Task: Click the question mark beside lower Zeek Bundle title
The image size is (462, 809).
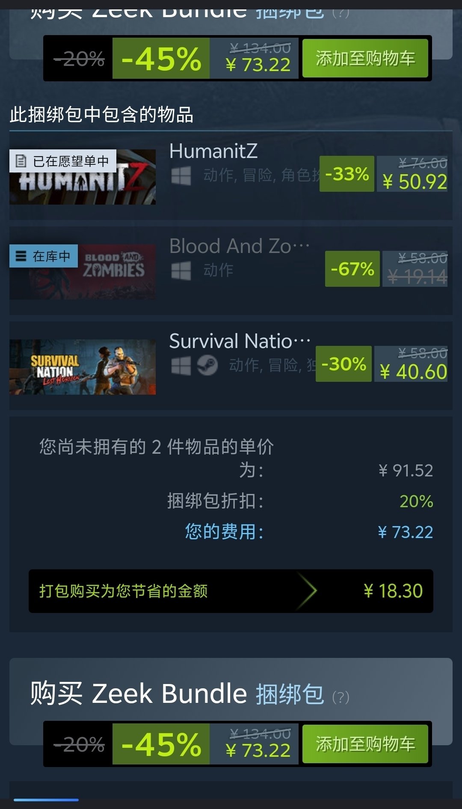Action: [x=341, y=697]
